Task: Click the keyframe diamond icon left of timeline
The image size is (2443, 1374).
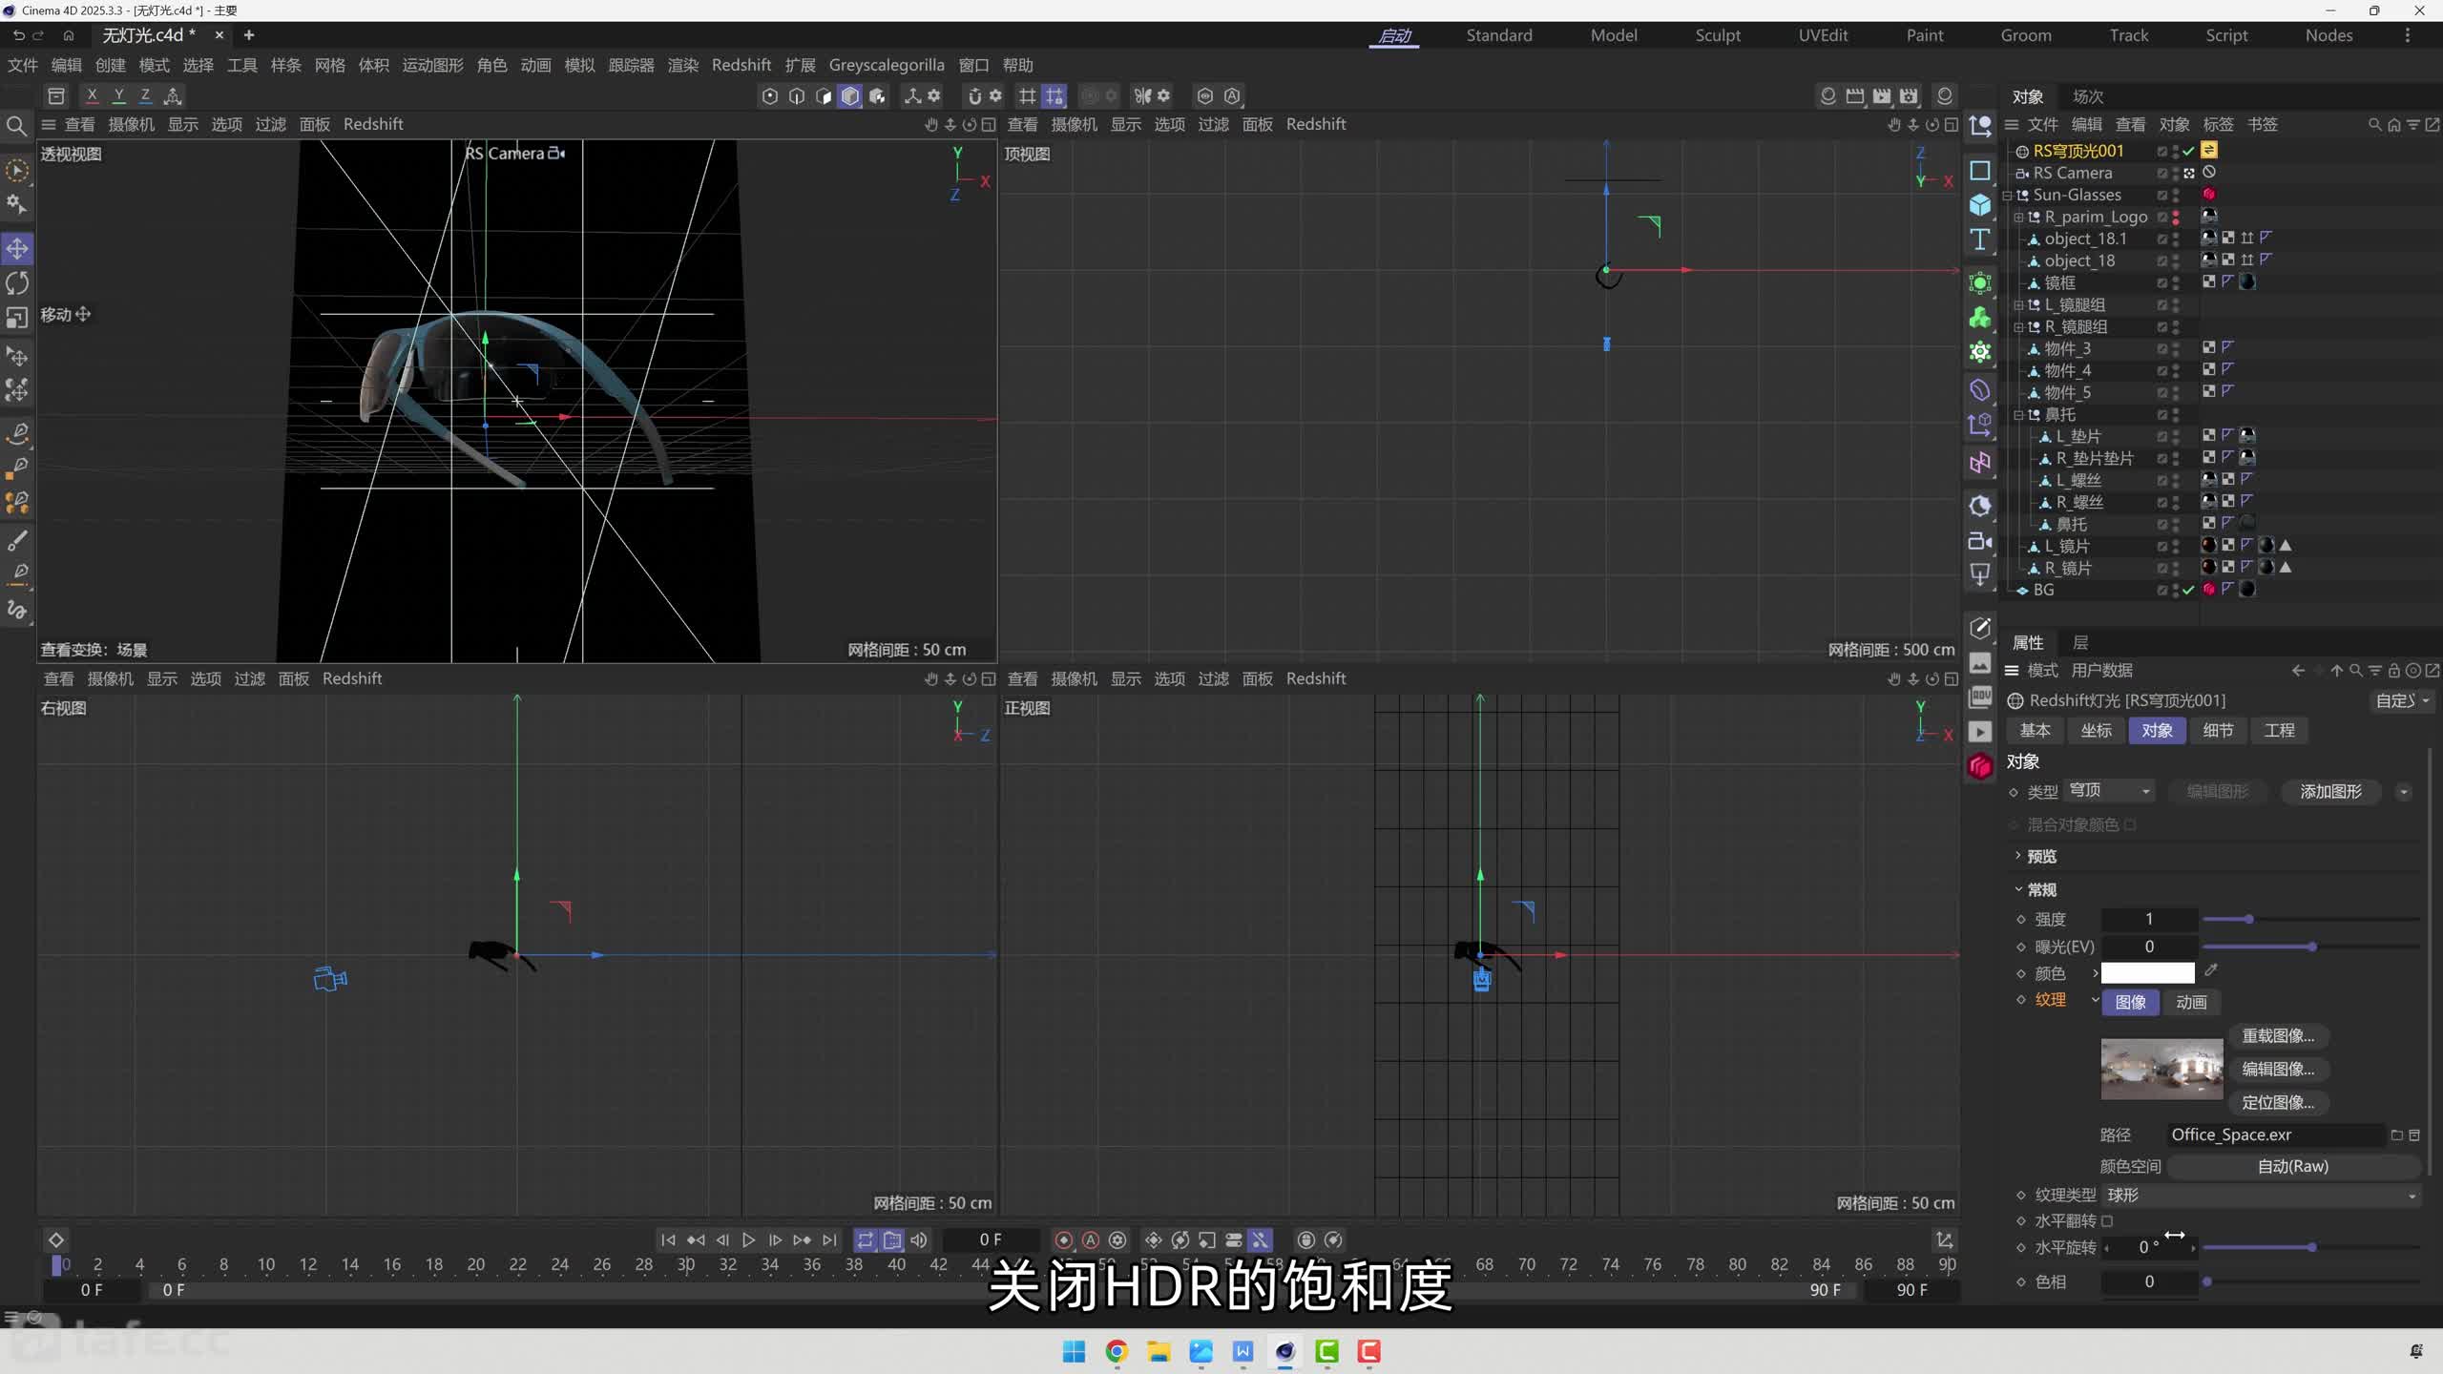Action: coord(56,1240)
